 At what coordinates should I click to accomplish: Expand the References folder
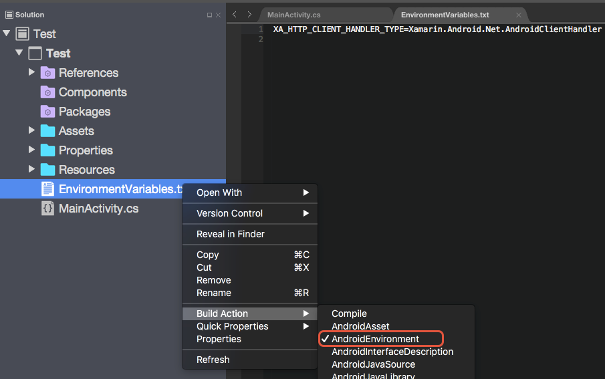click(x=31, y=72)
